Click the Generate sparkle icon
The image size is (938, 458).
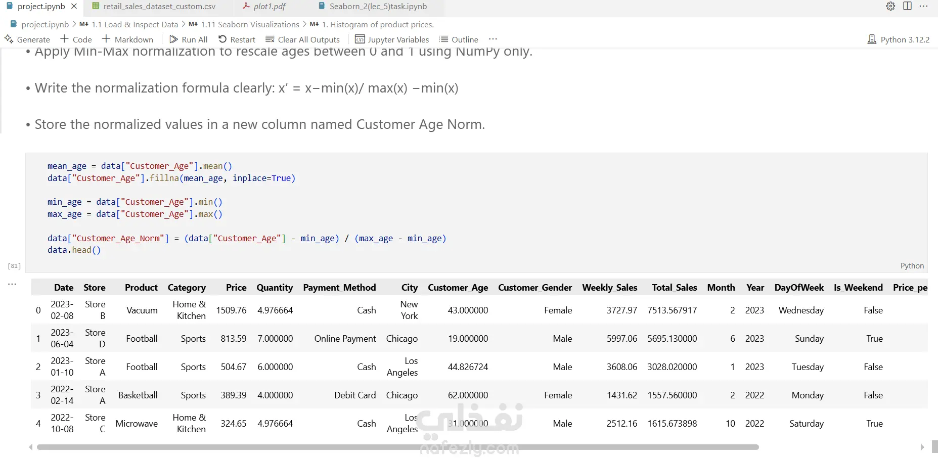(x=9, y=39)
